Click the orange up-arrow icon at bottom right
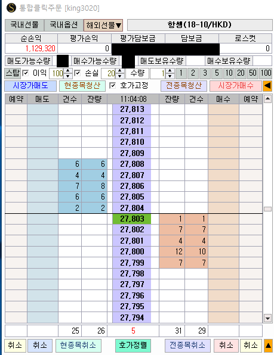The width and height of the screenshot is (274, 355). (268, 345)
